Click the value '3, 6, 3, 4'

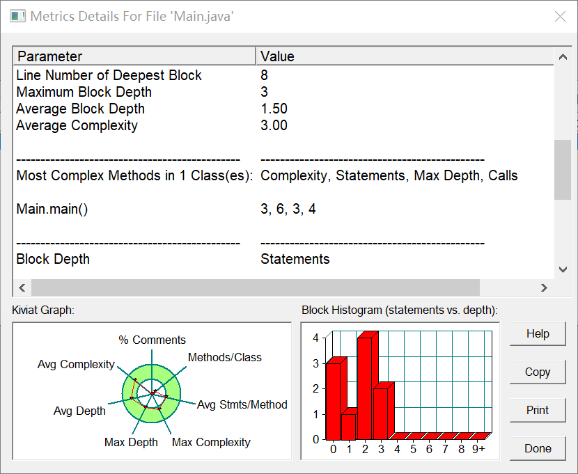288,210
